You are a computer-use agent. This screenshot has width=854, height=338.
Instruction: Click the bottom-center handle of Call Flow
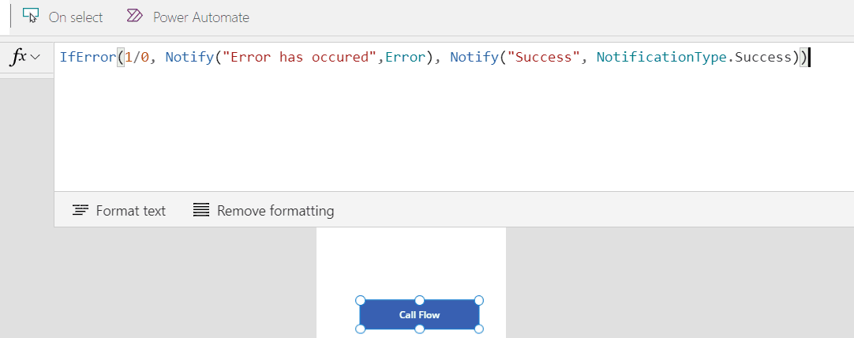(x=420, y=329)
